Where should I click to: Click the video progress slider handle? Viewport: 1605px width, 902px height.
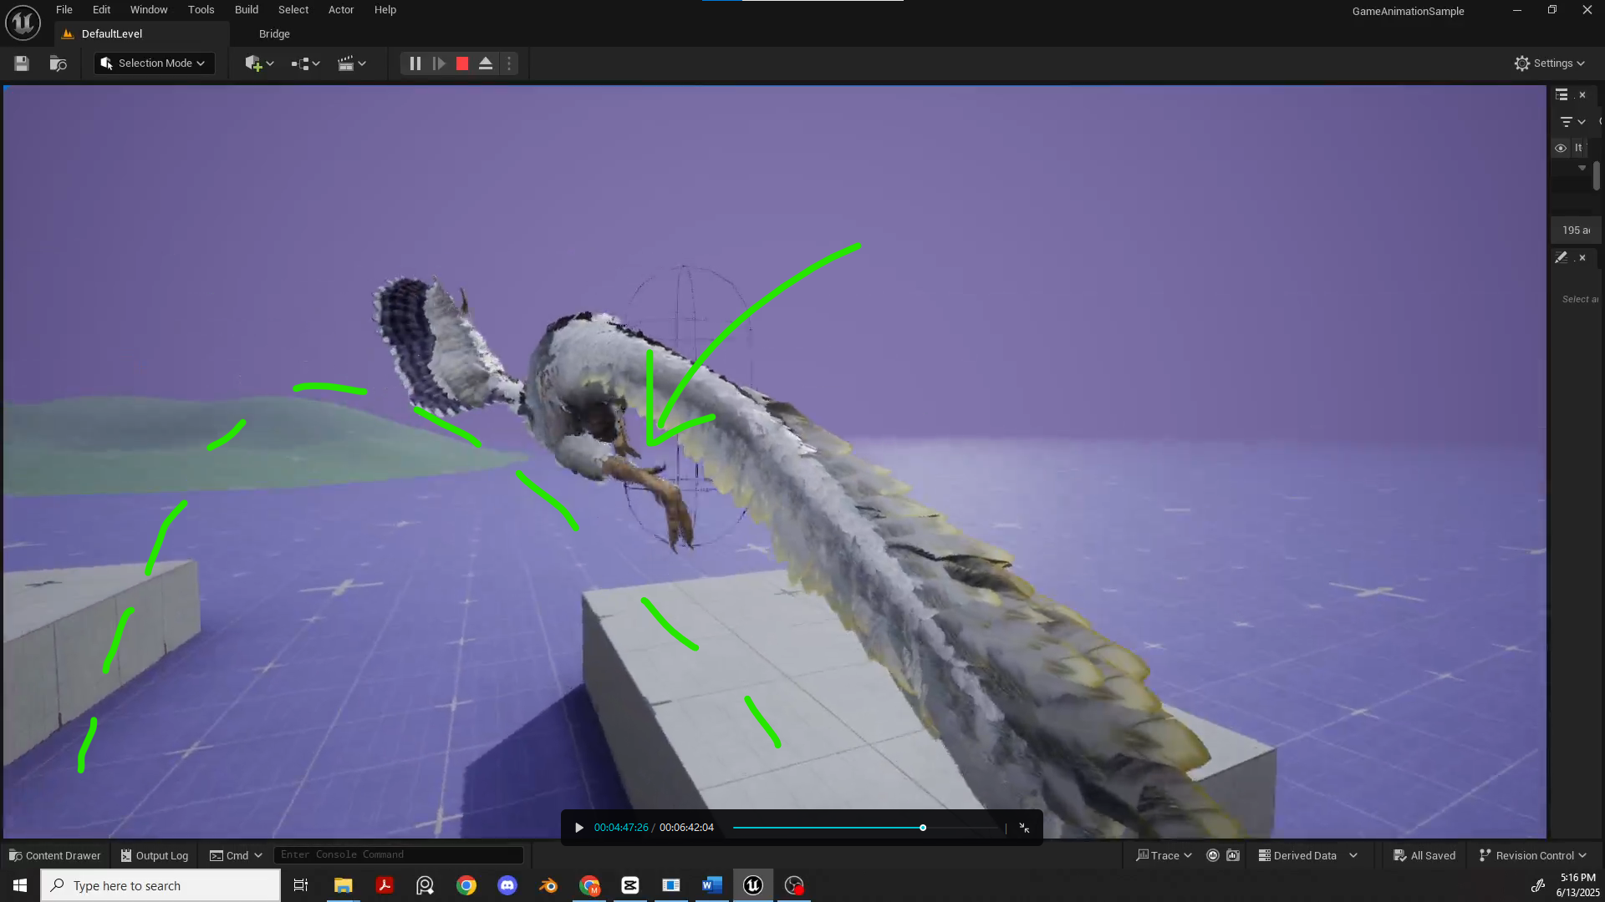click(x=923, y=828)
